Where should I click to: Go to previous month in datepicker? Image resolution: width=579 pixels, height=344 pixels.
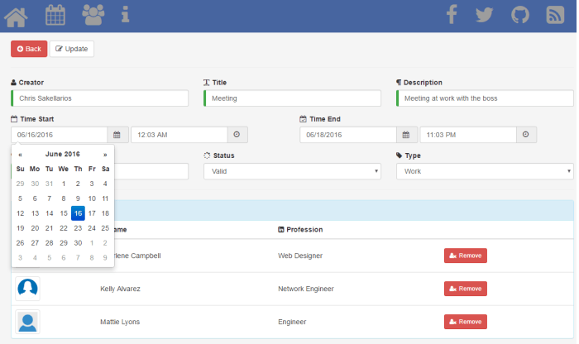(20, 155)
